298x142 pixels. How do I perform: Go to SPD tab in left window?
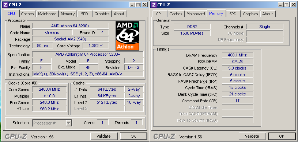pos(84,14)
